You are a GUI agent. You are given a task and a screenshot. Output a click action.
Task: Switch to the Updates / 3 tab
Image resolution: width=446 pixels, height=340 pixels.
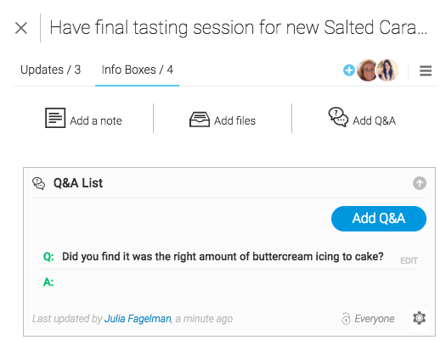point(51,70)
